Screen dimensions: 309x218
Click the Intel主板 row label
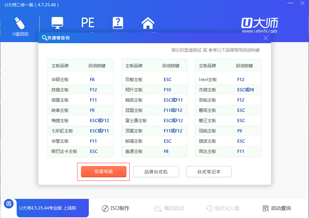(x=208, y=80)
